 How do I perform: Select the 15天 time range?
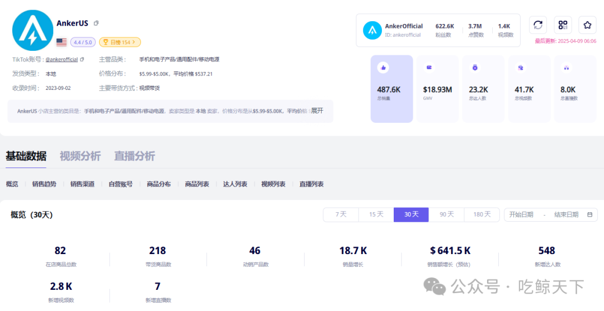tap(376, 214)
